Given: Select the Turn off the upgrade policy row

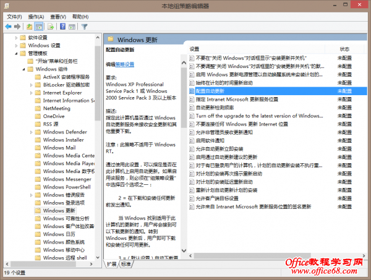Looking at the screenshot, I should (259, 116).
